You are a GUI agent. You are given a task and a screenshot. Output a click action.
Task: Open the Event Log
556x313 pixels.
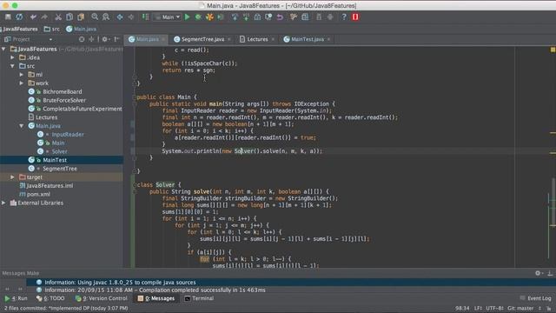click(x=536, y=298)
